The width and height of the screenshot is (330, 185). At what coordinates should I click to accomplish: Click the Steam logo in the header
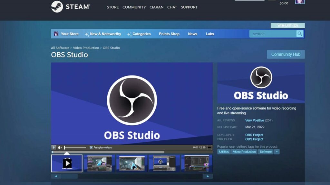coord(71,7)
